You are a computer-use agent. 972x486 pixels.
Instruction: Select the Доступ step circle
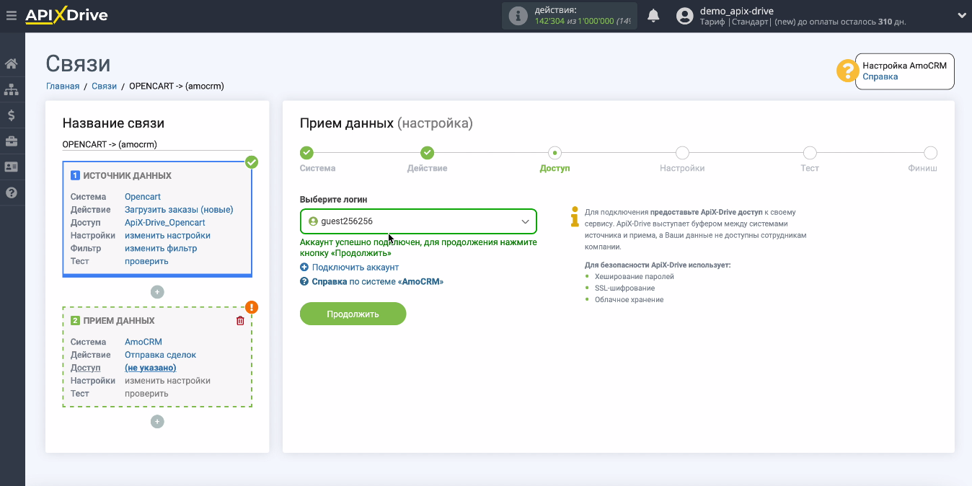coord(555,153)
